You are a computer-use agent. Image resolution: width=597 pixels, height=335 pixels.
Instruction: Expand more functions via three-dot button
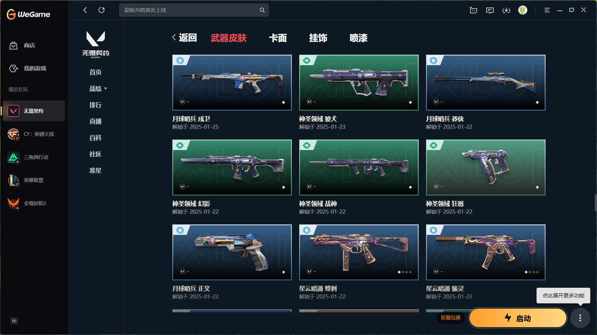tap(580, 318)
